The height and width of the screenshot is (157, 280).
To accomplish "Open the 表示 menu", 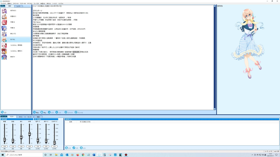I will 49,3.
